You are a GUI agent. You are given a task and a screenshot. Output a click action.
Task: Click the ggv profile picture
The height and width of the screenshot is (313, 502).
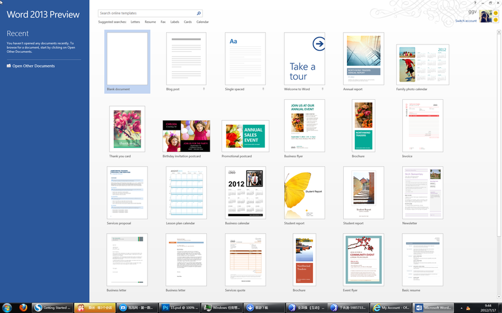pyautogui.click(x=485, y=16)
